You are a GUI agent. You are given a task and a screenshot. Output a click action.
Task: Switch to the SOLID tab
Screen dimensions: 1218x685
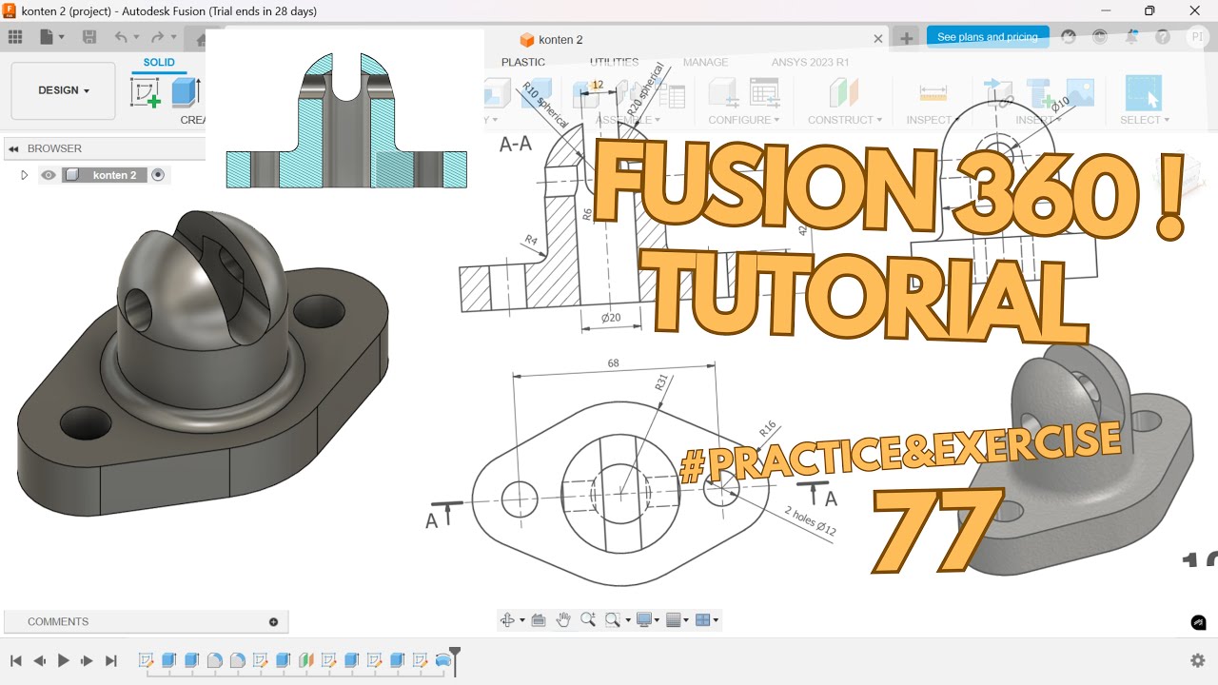point(159,63)
